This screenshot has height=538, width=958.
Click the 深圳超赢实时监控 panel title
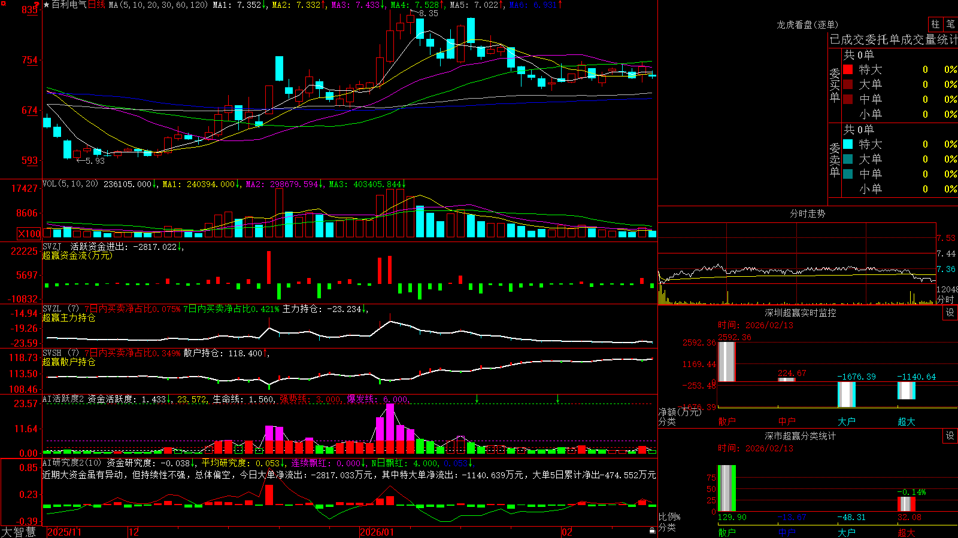tap(801, 313)
